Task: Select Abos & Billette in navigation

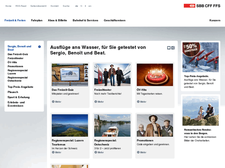Action: (x=57, y=20)
